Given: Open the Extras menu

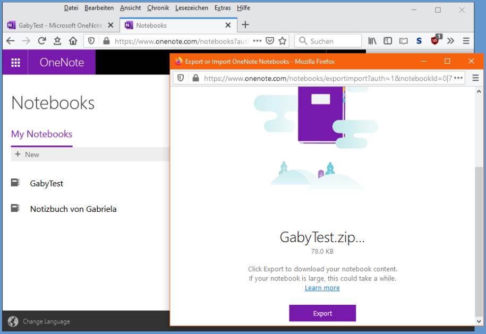Looking at the screenshot, I should point(223,8).
